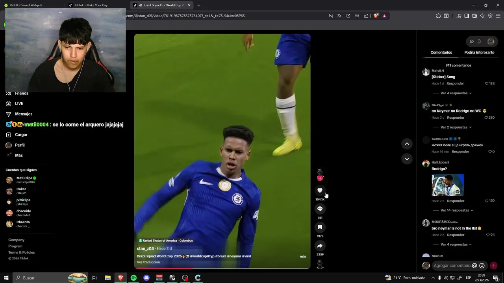Switch to 'TikTok - Make Your Day' browser tab
This screenshot has width=504, height=283.
tap(96, 5)
